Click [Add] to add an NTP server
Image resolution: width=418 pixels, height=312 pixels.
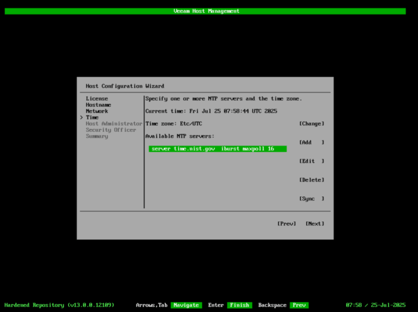pyautogui.click(x=312, y=143)
